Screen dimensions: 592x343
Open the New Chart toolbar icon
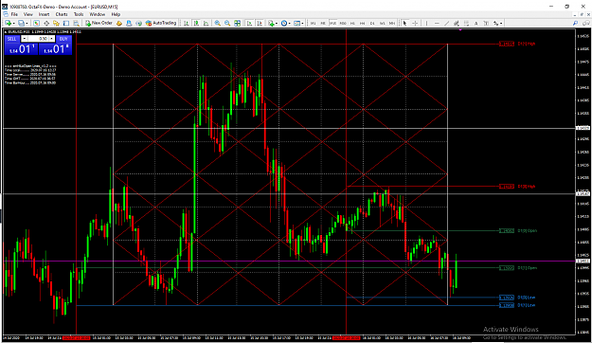click(8, 24)
